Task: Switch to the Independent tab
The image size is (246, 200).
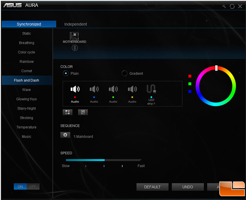Action: [x=76, y=24]
